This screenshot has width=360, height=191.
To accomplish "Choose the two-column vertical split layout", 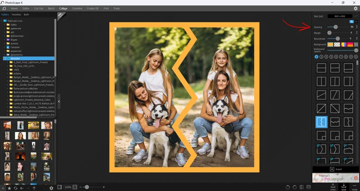I will pos(321,82).
